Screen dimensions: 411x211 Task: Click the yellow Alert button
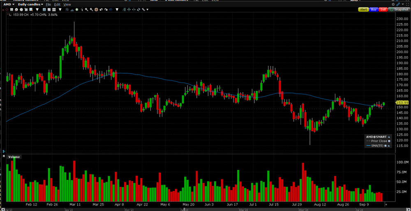(x=363, y=9)
